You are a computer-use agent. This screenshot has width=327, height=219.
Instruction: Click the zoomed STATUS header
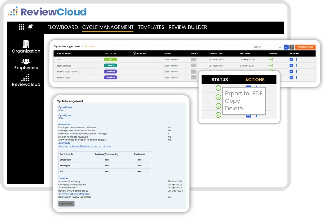pyautogui.click(x=220, y=80)
